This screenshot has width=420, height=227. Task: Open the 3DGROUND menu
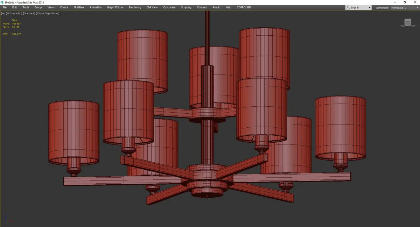pos(244,7)
